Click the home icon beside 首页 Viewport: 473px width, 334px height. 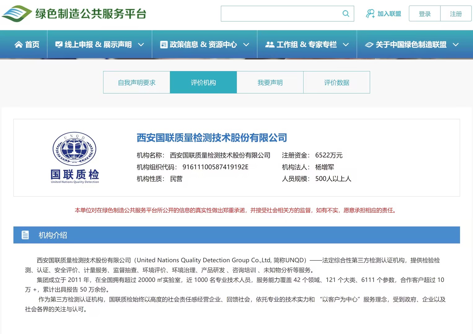tap(19, 44)
